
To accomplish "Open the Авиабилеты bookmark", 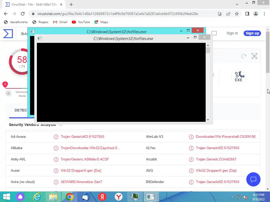I will point(16,22).
